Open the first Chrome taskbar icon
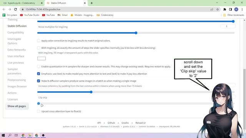This screenshot has width=246, height=138. 23,135
